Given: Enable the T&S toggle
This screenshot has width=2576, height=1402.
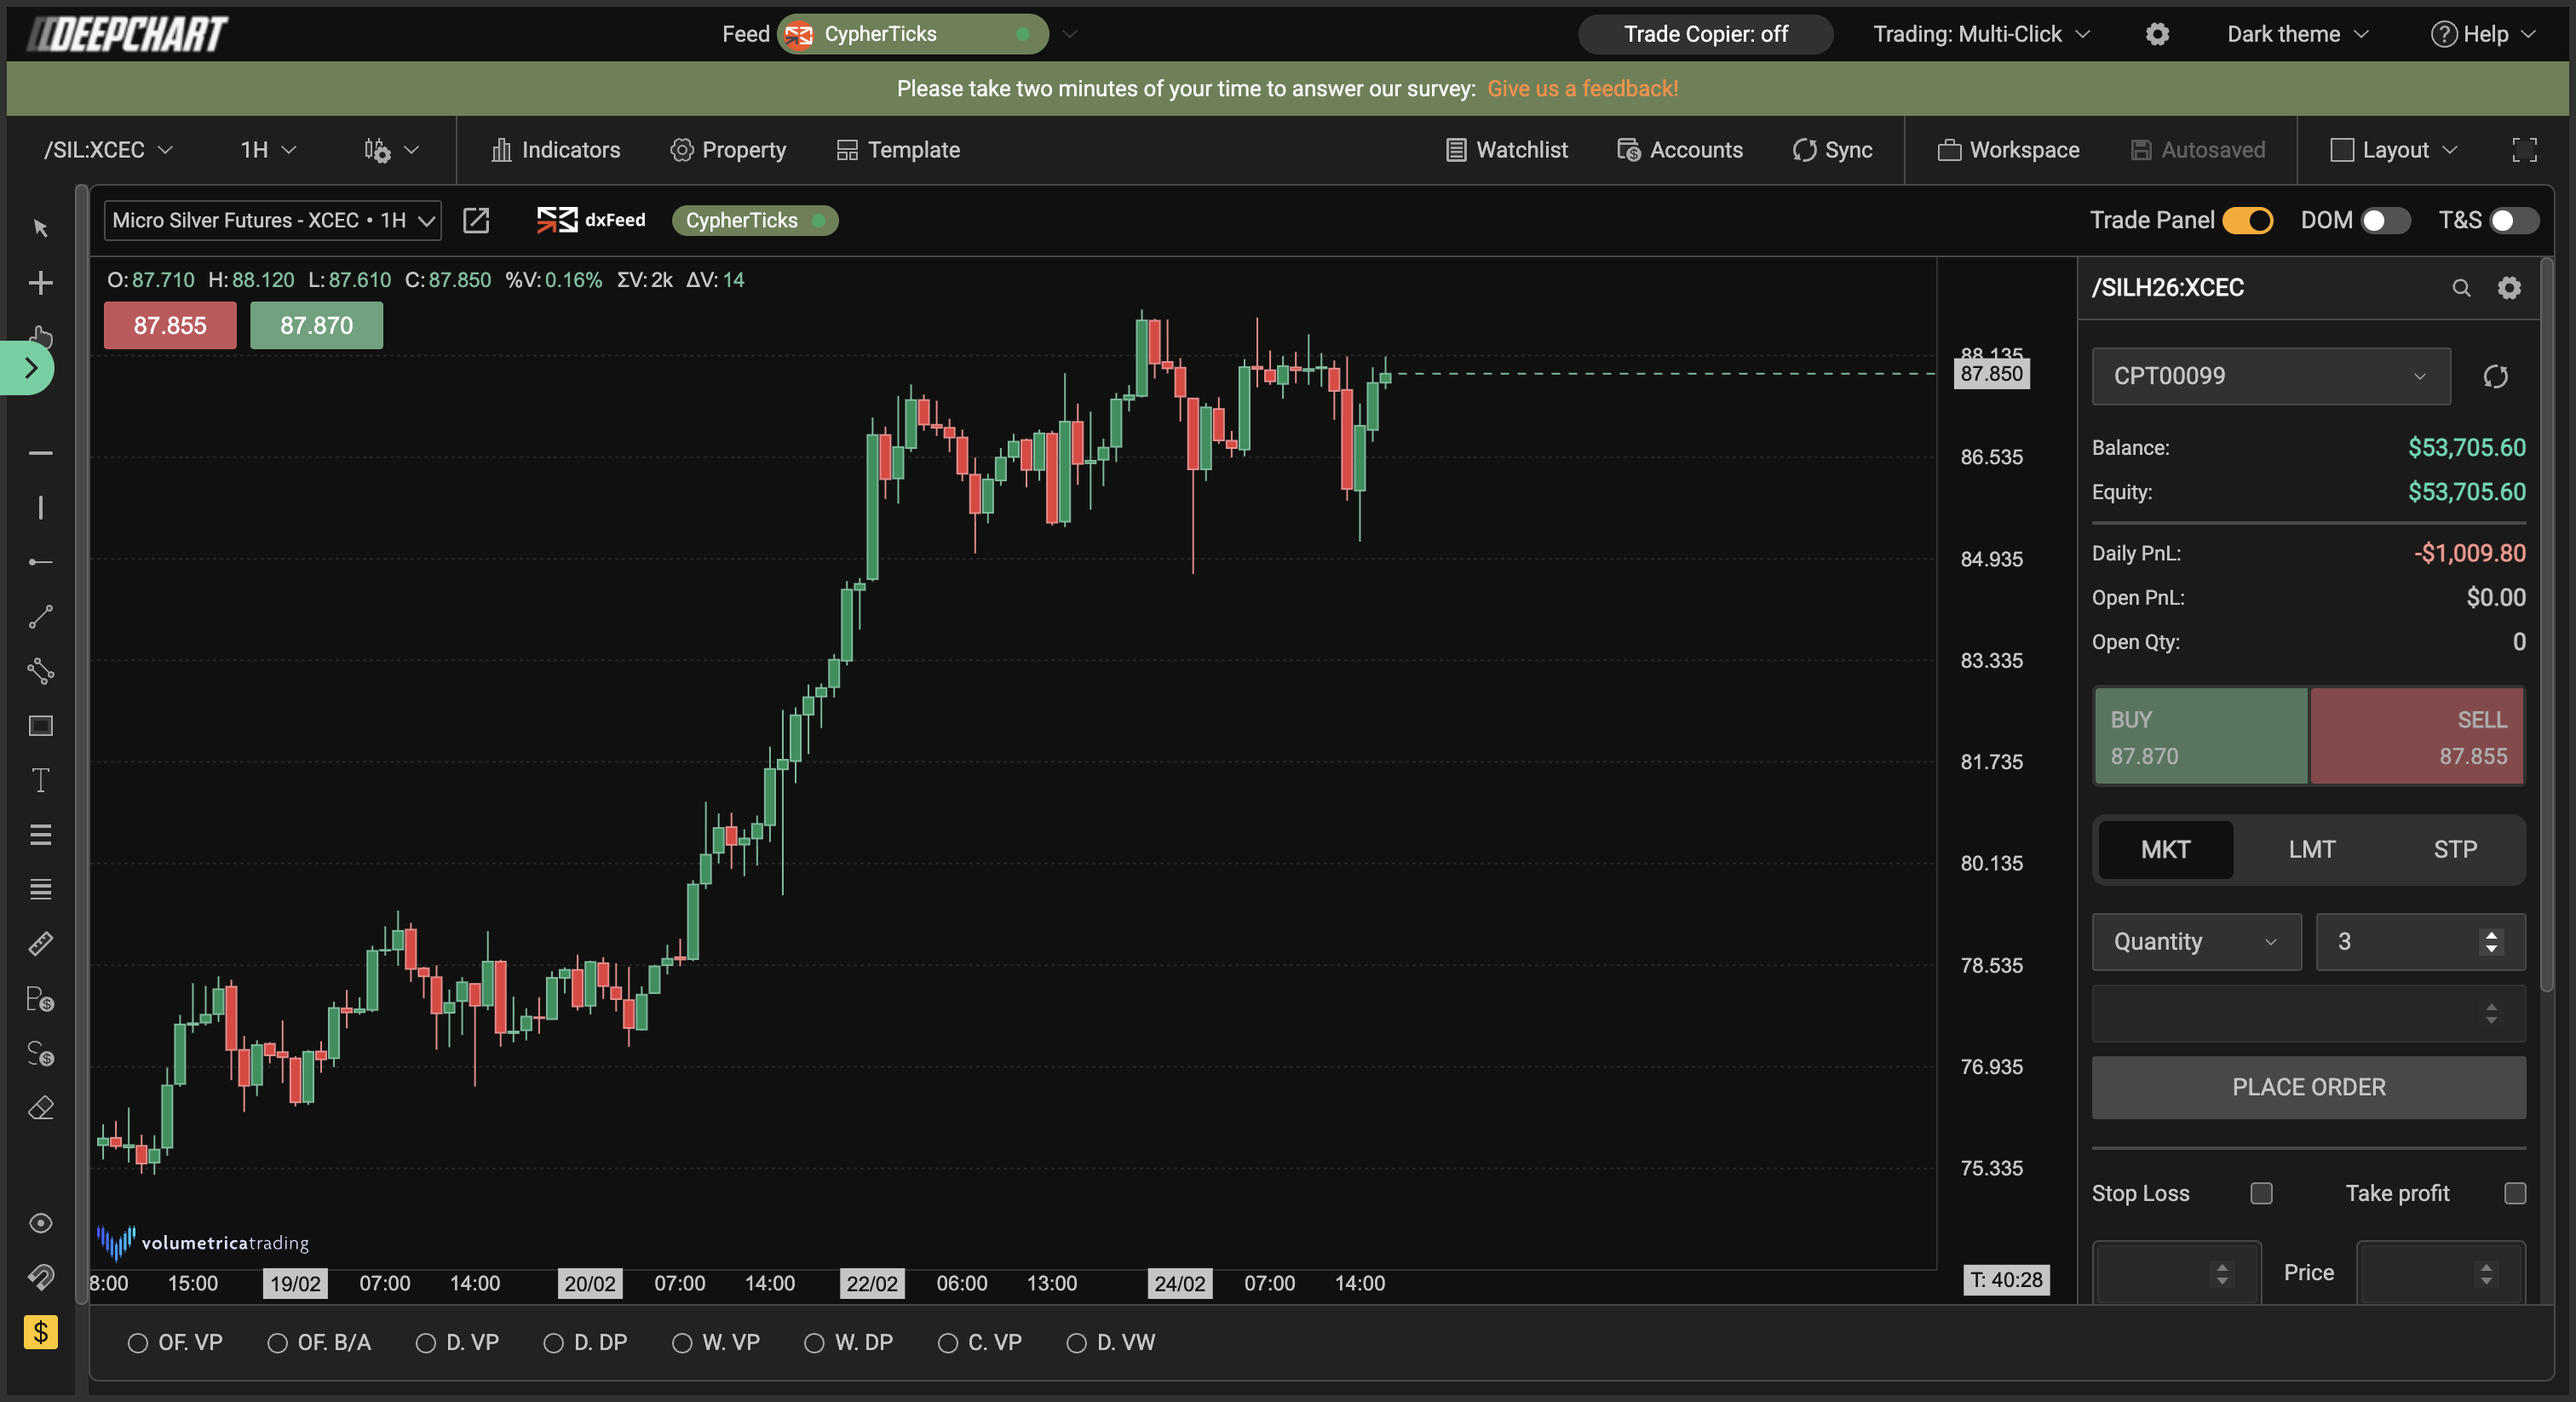Looking at the screenshot, I should [2512, 221].
